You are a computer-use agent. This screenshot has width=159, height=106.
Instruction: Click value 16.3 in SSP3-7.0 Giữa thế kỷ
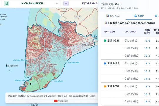pyautogui.click(x=147, y=94)
